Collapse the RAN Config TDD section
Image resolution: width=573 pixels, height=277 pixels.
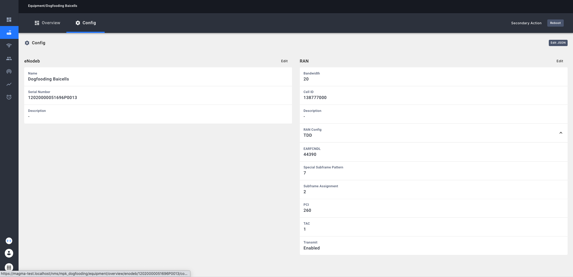tap(561, 133)
